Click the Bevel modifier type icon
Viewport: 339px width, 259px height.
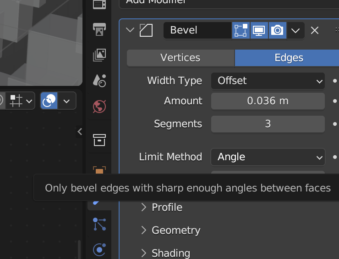click(x=146, y=30)
